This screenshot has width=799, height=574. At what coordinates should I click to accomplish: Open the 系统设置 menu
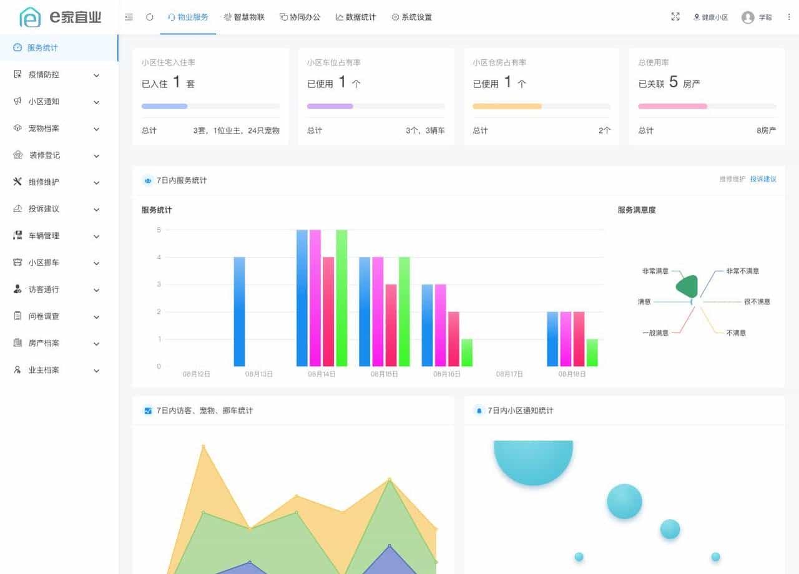411,17
